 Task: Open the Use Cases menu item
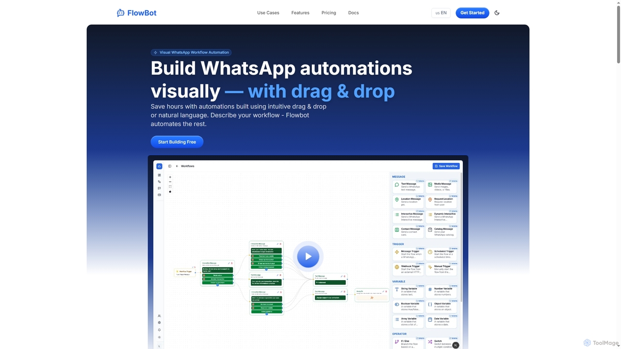coord(268,13)
